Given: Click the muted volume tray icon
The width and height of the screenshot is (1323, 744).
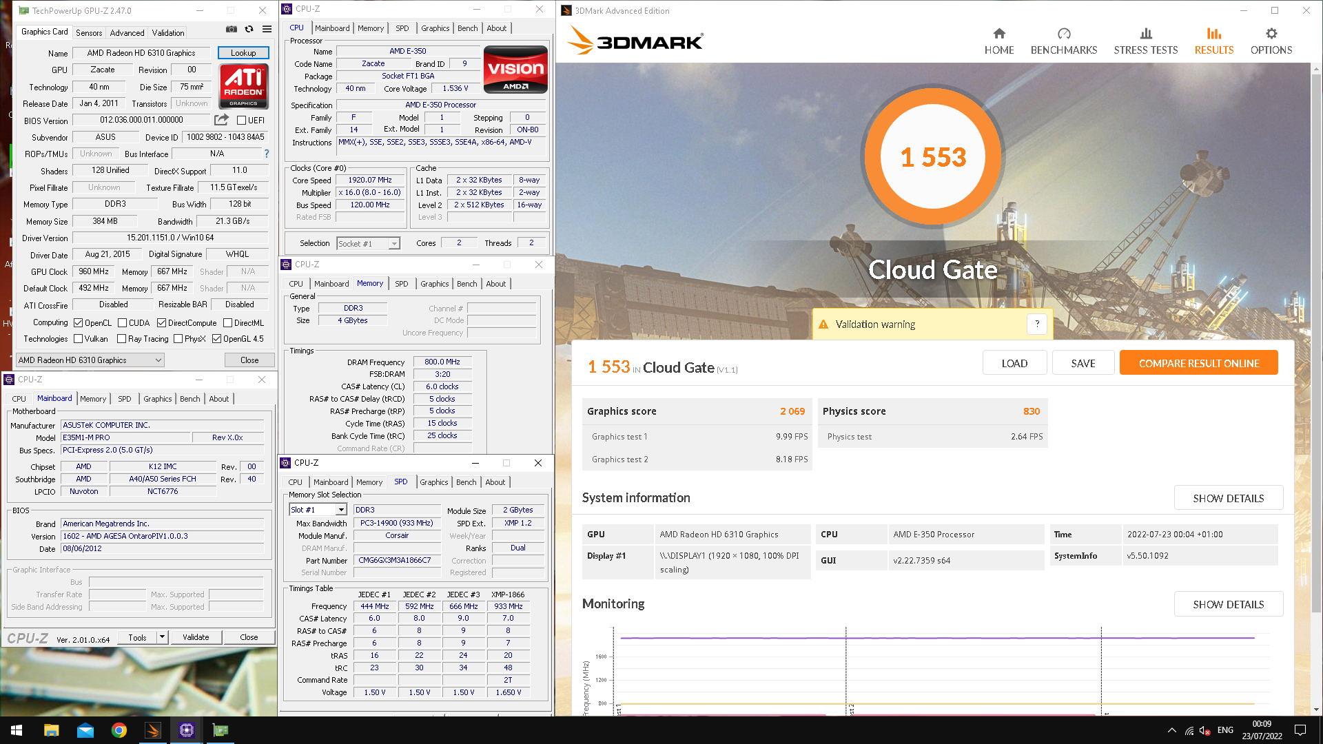Looking at the screenshot, I should click(1205, 730).
